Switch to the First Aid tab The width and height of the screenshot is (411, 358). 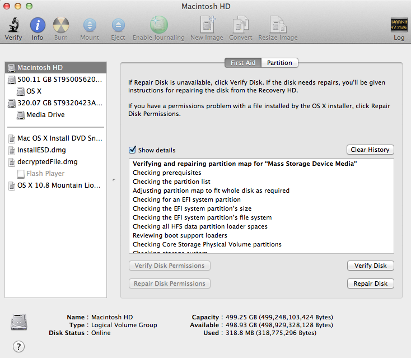click(243, 63)
